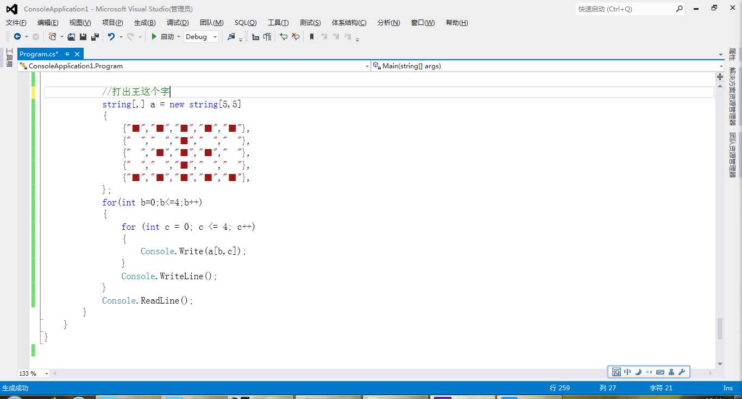Toggle pin on the Program.cs tab
This screenshot has height=399, width=742.
[67, 54]
